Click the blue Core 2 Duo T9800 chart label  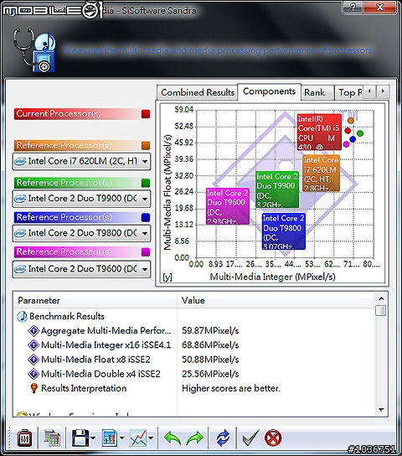[x=283, y=231]
